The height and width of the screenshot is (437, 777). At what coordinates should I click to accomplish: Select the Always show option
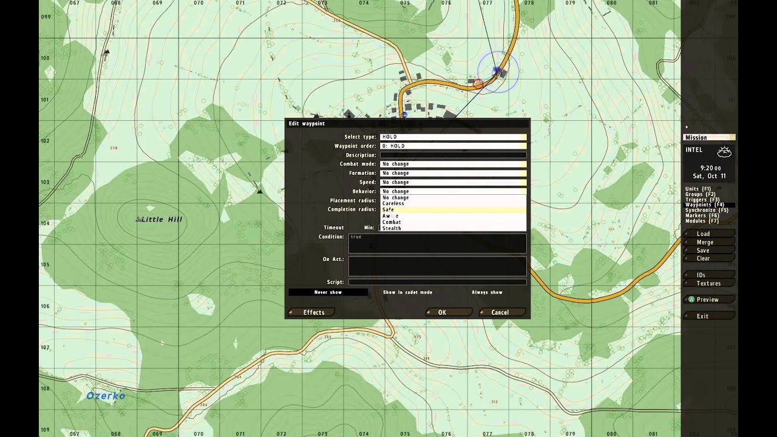click(x=487, y=293)
